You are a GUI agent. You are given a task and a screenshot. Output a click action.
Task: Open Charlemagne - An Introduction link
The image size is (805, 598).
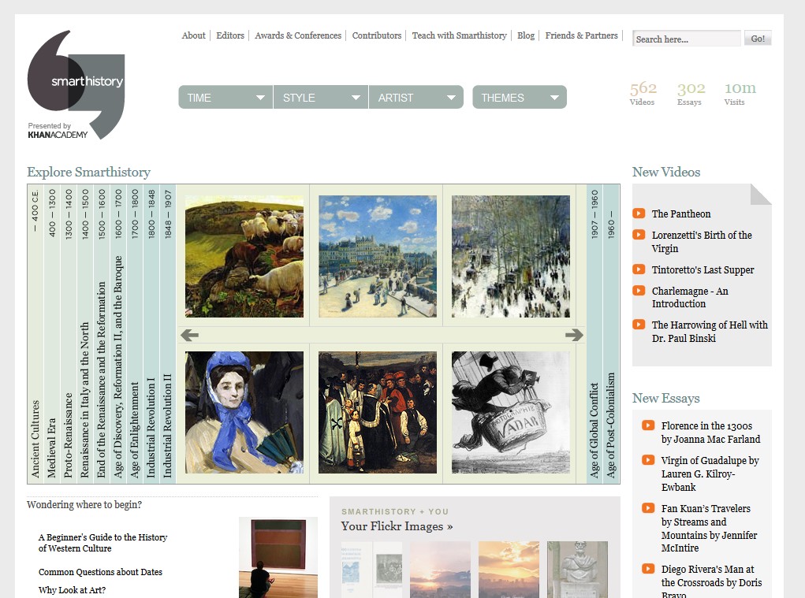(x=690, y=298)
